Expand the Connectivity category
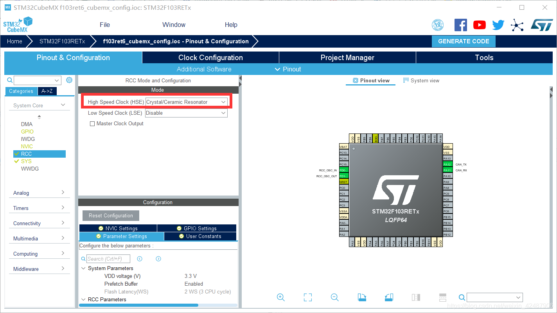Screen dimensions: 557x313 click(39, 223)
